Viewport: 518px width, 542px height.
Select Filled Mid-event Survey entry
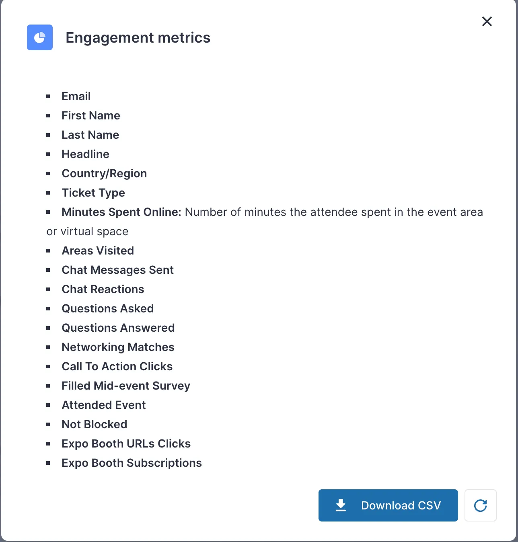coord(126,386)
